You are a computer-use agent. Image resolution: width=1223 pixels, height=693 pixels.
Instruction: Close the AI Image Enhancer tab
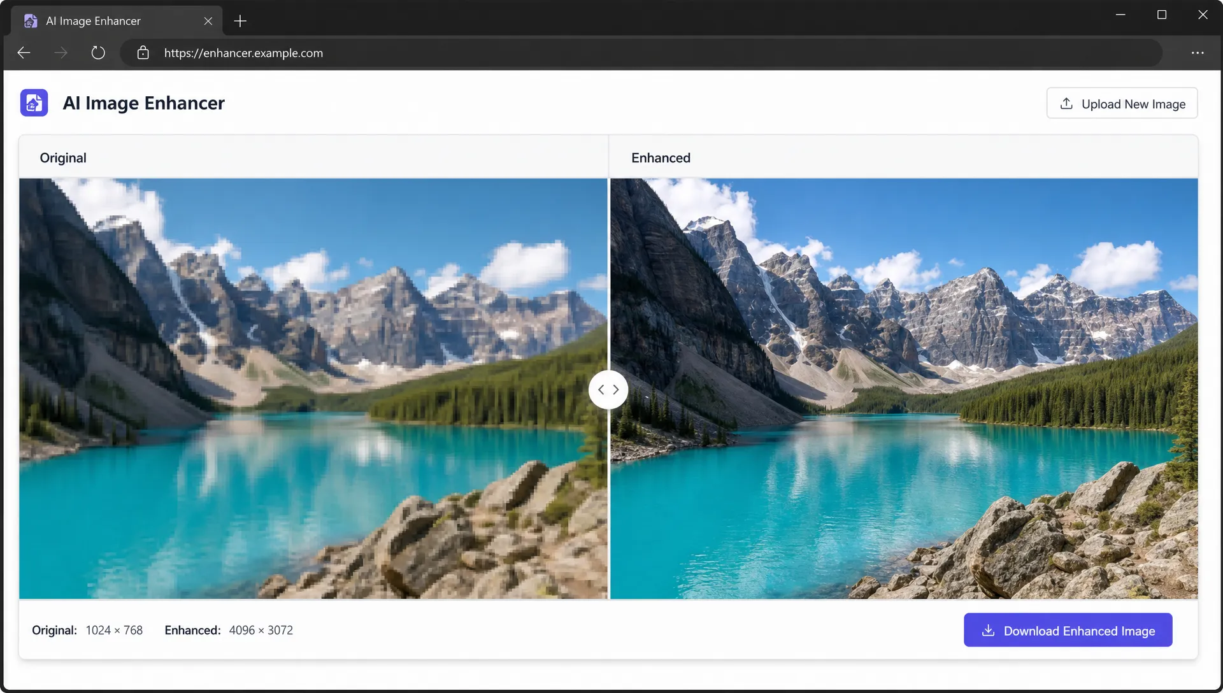click(x=208, y=21)
